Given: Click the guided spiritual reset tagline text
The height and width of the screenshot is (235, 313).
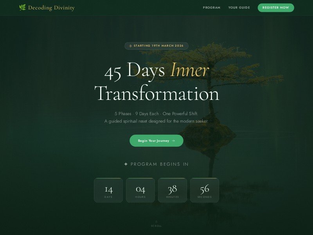Looking at the screenshot, I should [156, 121].
